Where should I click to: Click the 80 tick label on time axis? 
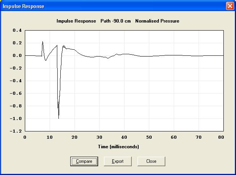(x=221, y=137)
